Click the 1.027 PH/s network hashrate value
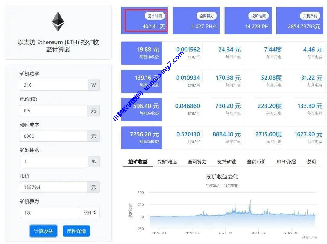Viewport: 327px width, 244px height. click(x=204, y=26)
